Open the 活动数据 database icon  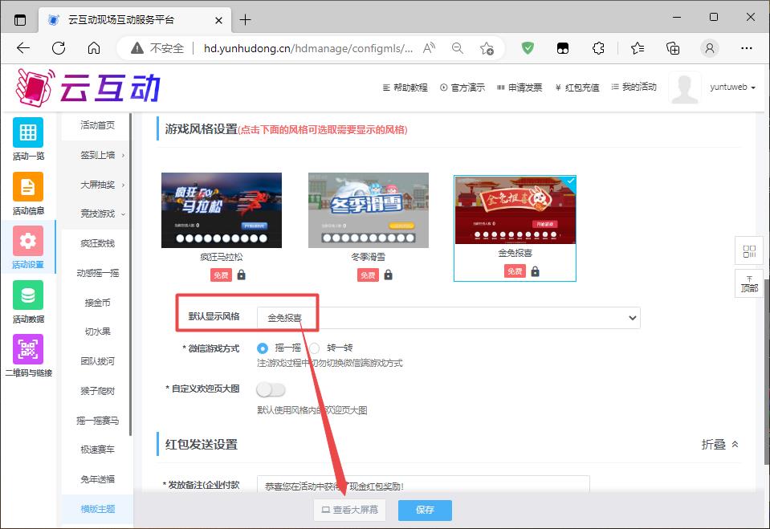tap(28, 295)
